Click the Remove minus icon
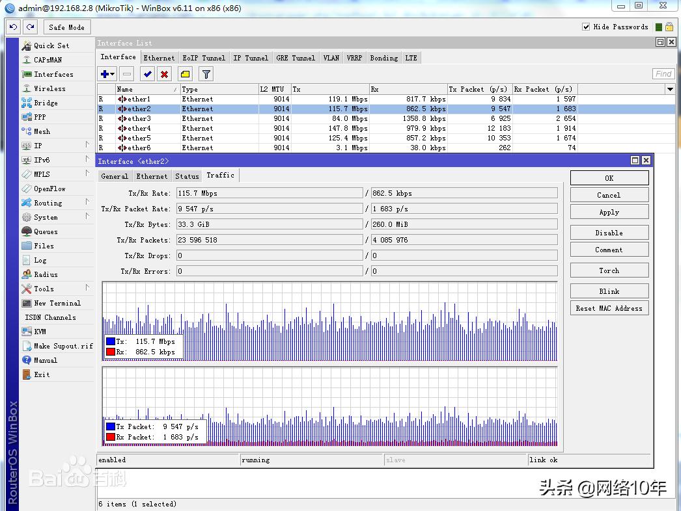 point(127,74)
